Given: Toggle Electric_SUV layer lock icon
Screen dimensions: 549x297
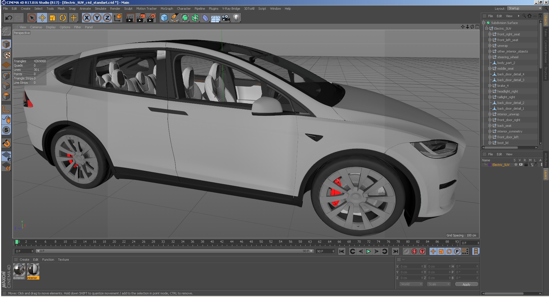Looking at the screenshot, I should [x=536, y=165].
